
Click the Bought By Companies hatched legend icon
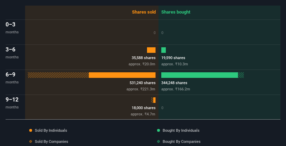pyautogui.click(x=159, y=141)
